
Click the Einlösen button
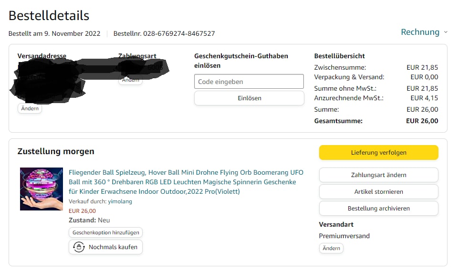(249, 98)
